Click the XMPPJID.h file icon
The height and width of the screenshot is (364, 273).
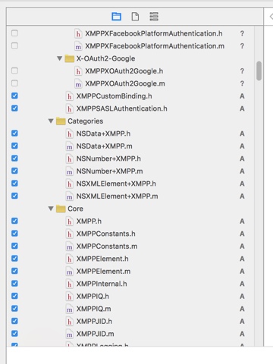tap(69, 322)
